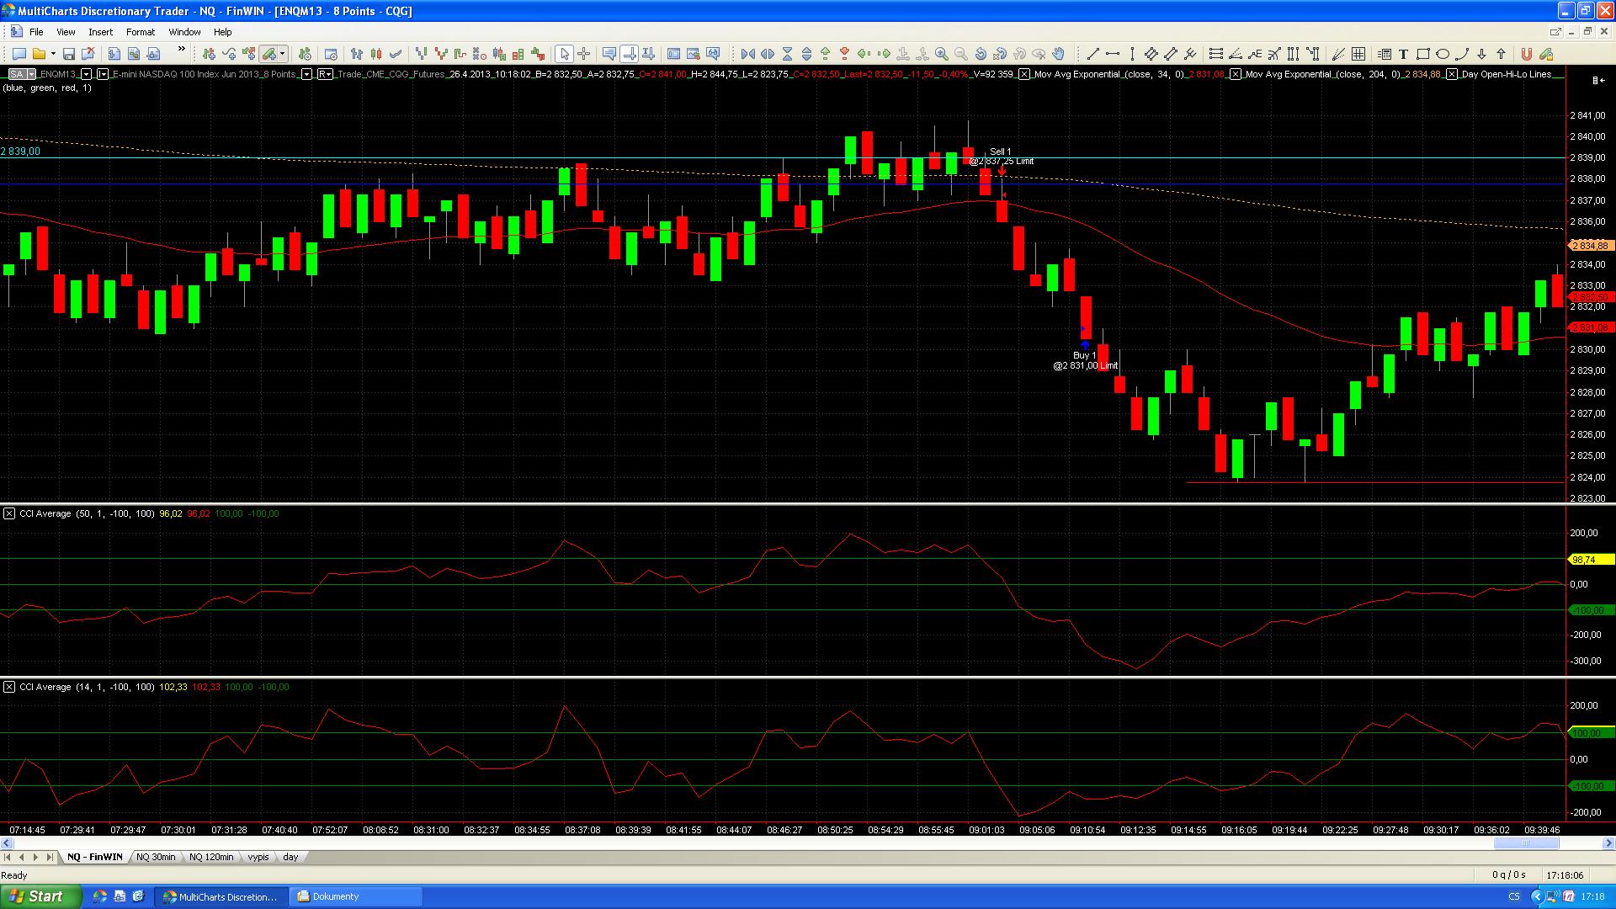Close the CCI Average 50 subchart
This screenshot has width=1616, height=909.
tap(9, 513)
